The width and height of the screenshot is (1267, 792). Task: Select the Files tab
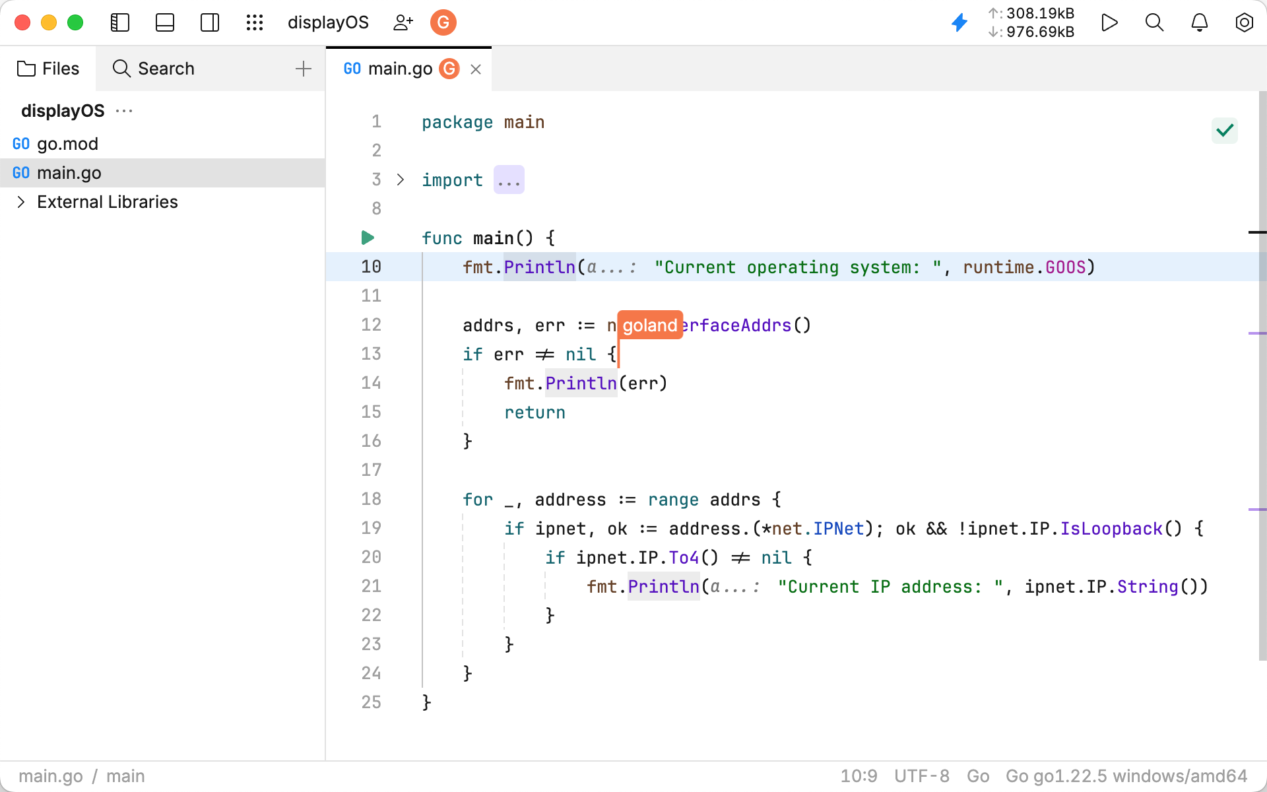(48, 69)
